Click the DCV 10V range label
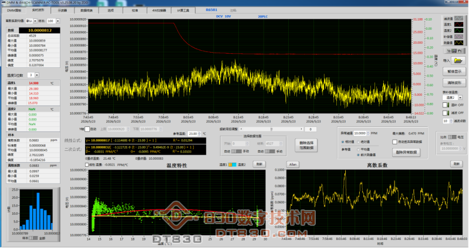The width and height of the screenshot is (469, 248). pos(224,16)
